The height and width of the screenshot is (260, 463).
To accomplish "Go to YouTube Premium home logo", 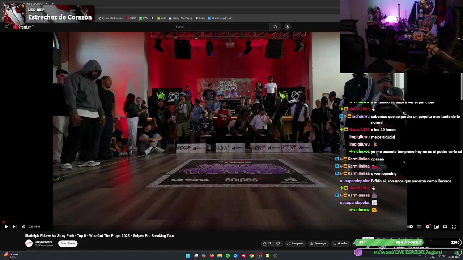I will click(22, 27).
